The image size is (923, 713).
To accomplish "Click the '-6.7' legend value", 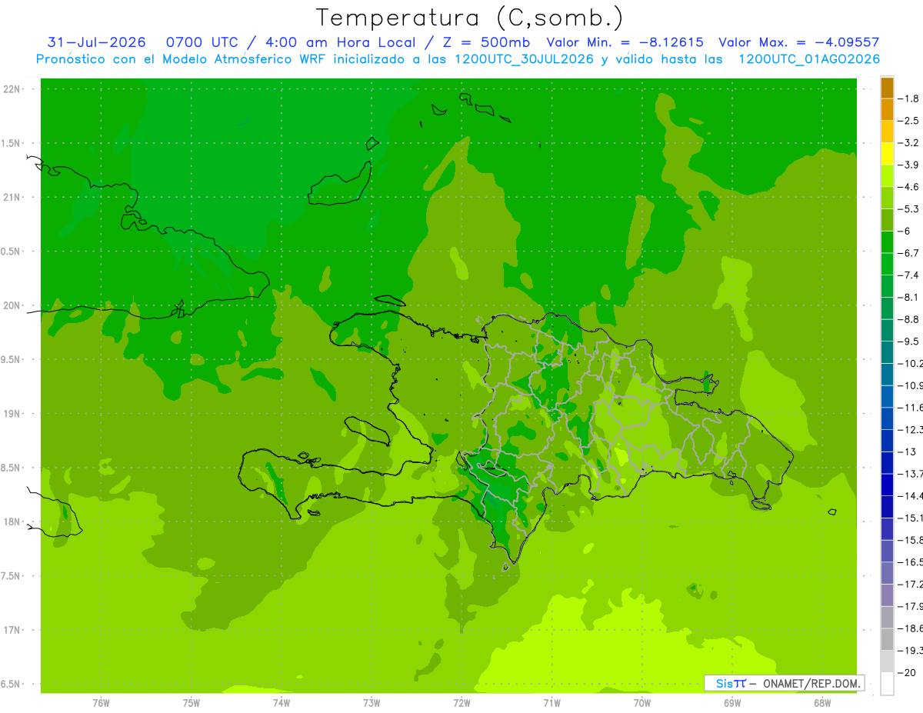I will 908,253.
